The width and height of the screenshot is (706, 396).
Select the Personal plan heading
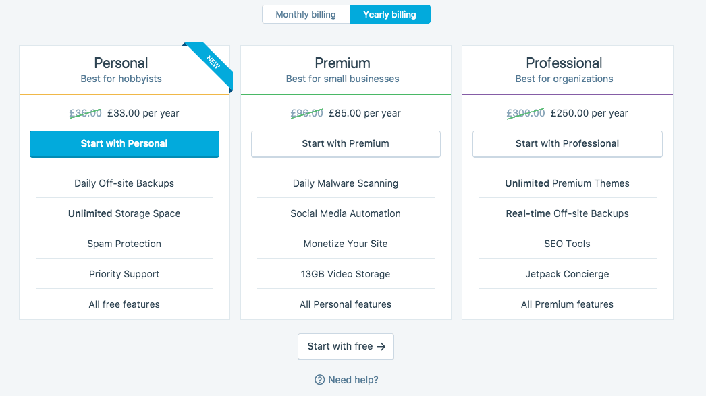click(121, 63)
